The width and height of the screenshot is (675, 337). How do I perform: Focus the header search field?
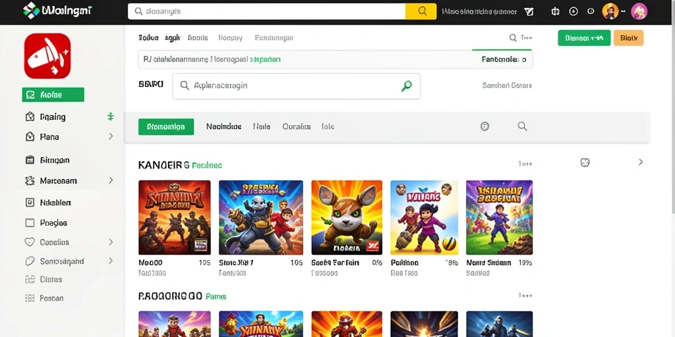266,11
